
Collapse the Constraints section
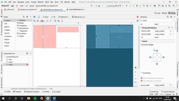click(142, 73)
